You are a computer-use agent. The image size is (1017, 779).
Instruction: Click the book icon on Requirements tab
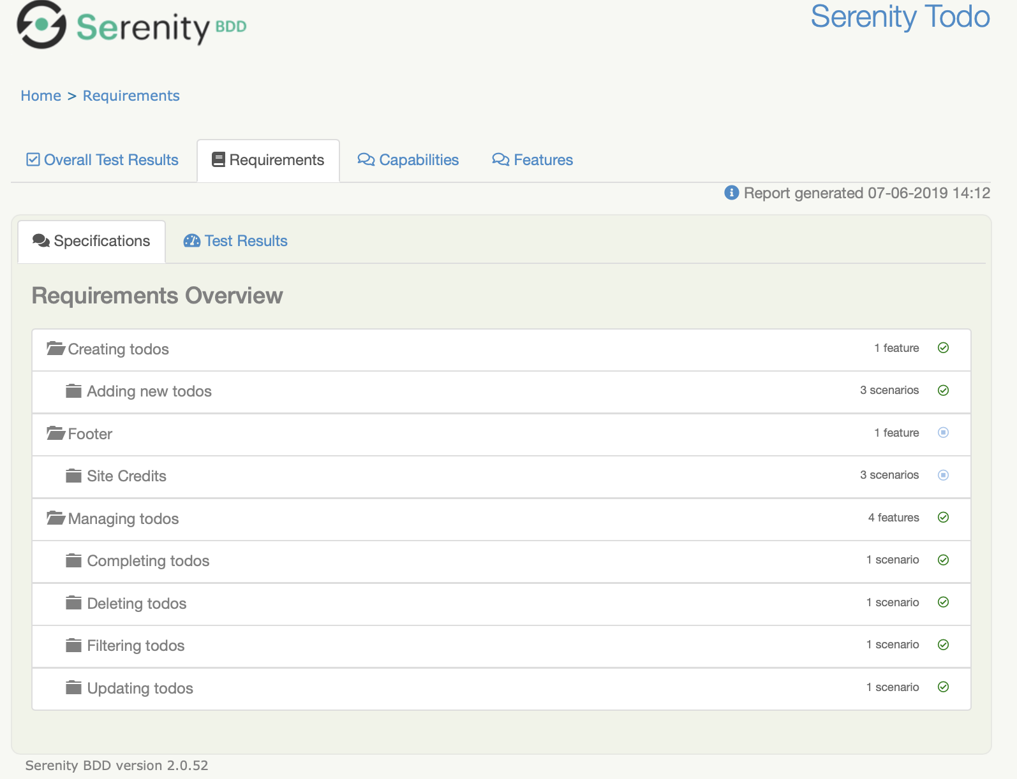pyautogui.click(x=218, y=159)
